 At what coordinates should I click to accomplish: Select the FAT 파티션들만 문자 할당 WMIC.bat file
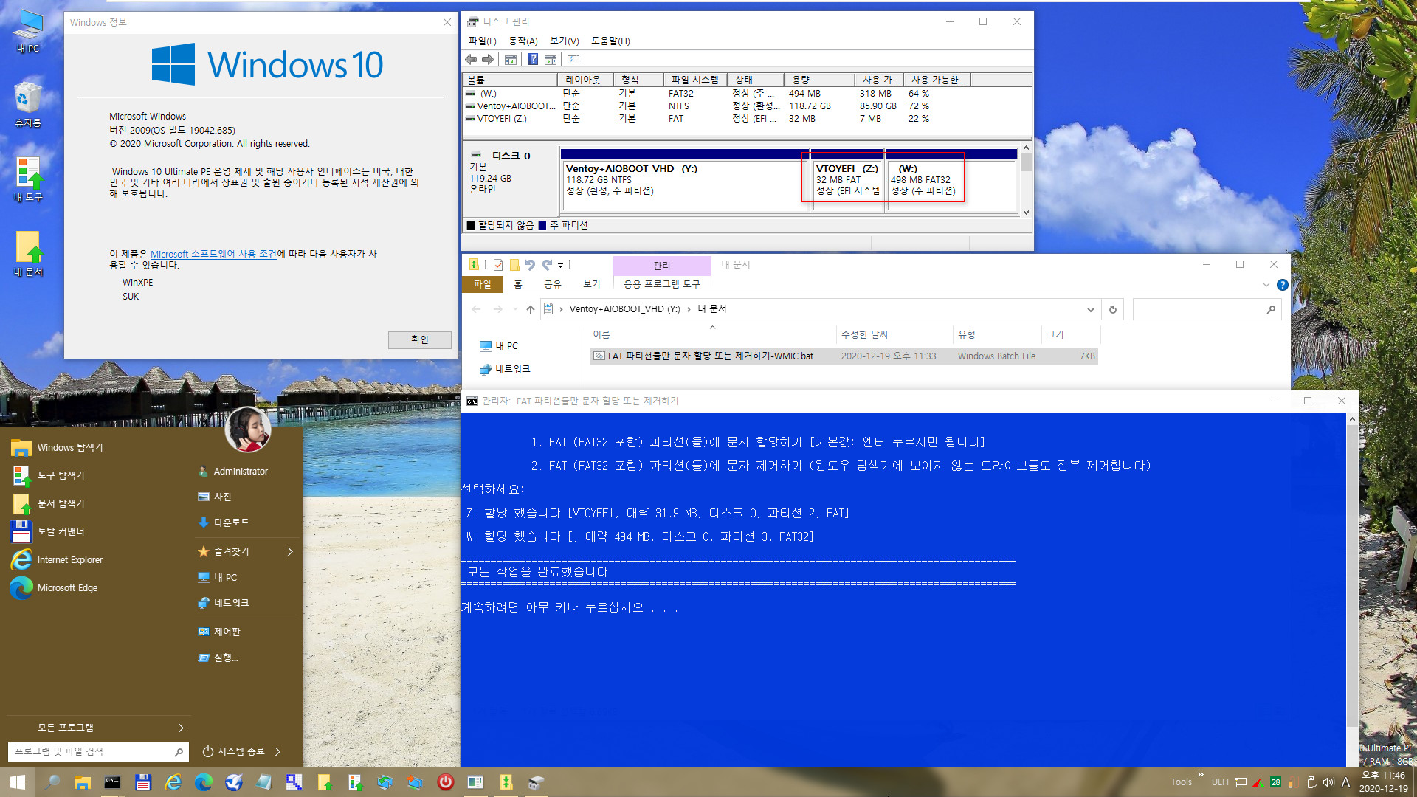(844, 356)
